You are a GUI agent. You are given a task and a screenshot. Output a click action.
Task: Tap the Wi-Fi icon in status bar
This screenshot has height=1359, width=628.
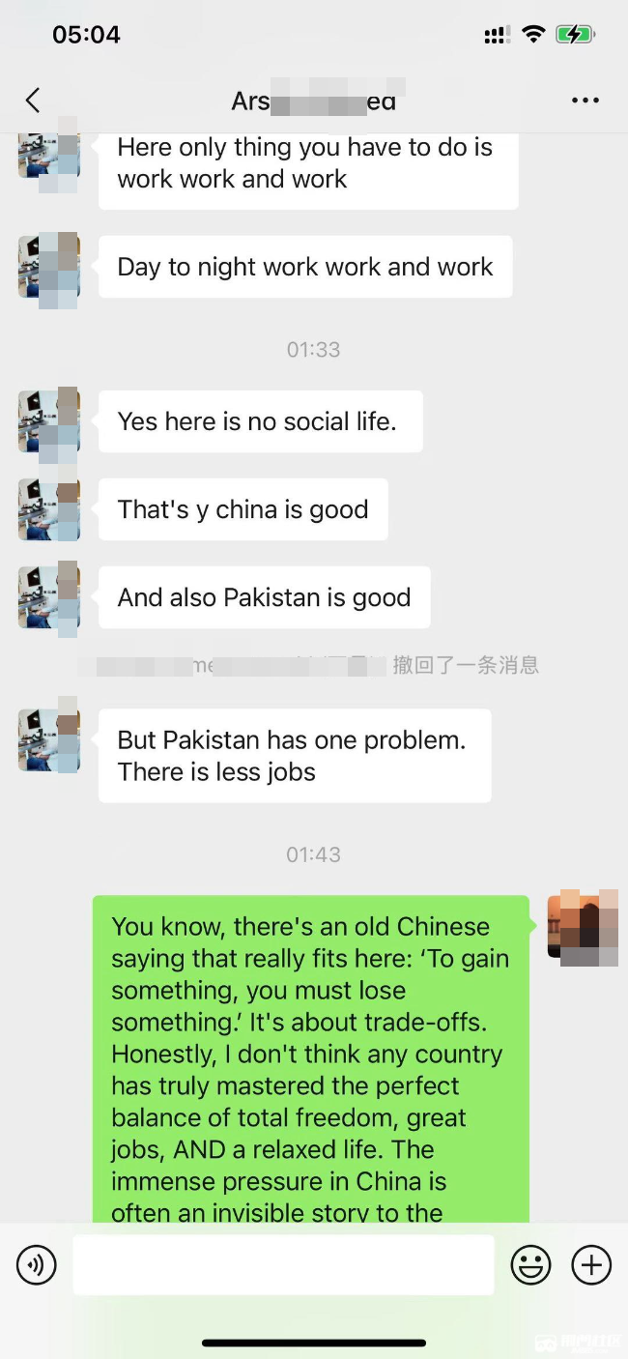(533, 35)
